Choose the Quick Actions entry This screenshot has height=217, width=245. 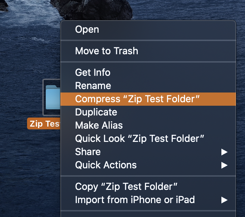(x=106, y=165)
